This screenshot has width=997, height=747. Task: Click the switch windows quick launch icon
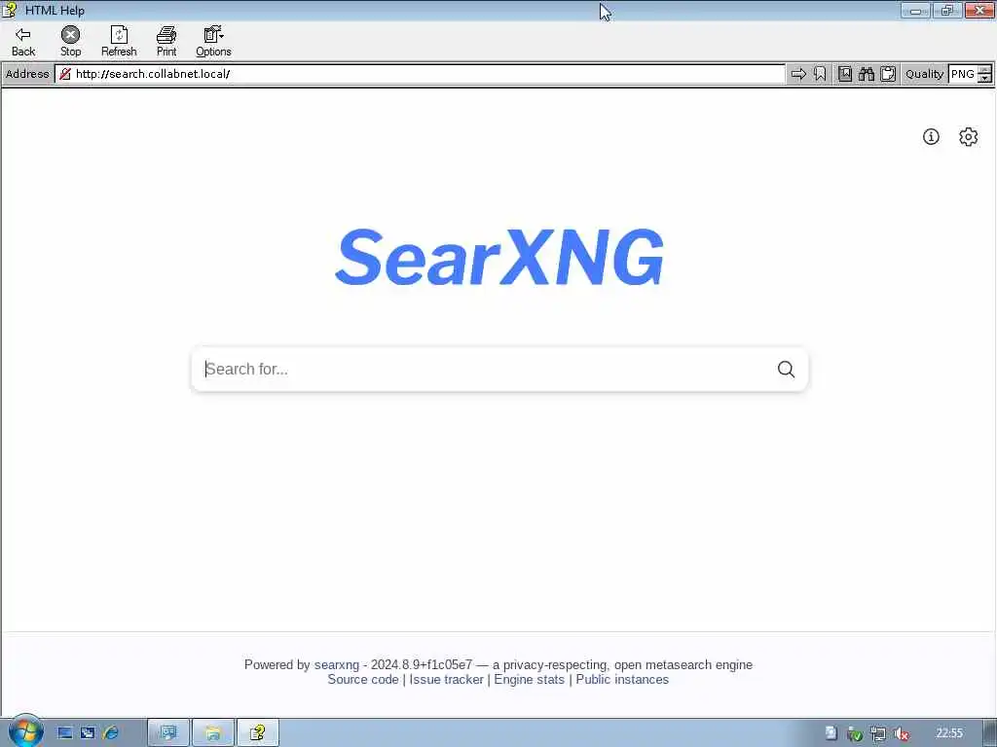88,733
